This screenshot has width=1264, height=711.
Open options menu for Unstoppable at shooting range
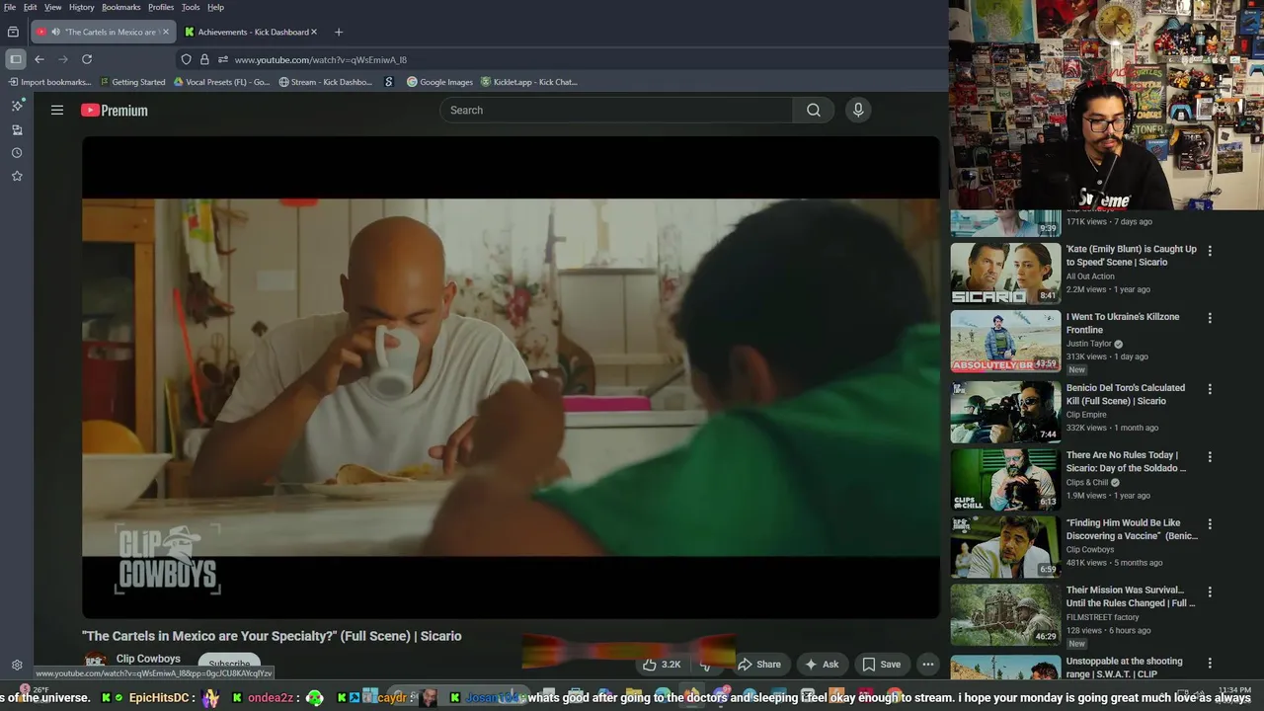pos(1210,663)
